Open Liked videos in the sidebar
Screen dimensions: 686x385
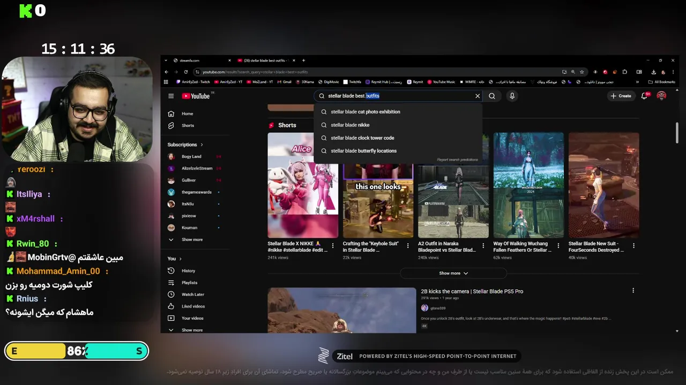pos(193,306)
